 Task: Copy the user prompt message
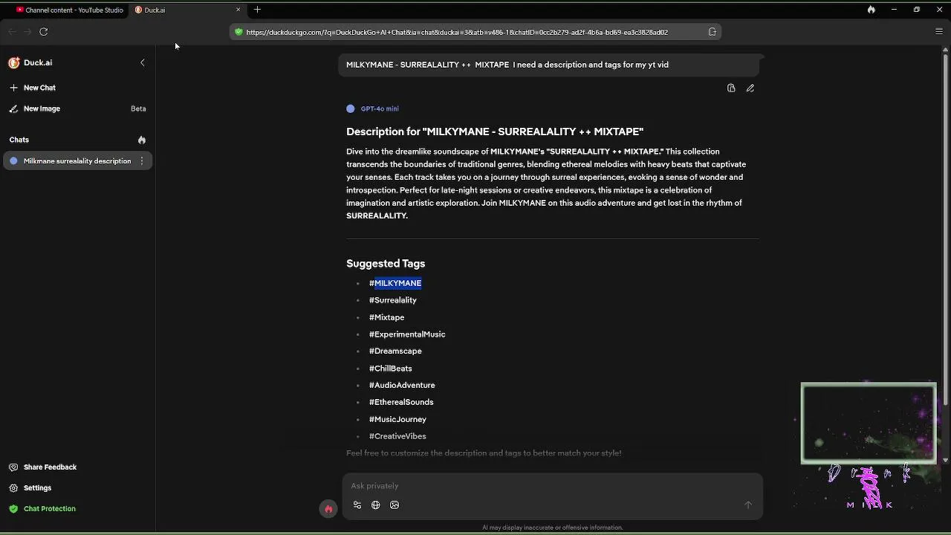(731, 88)
